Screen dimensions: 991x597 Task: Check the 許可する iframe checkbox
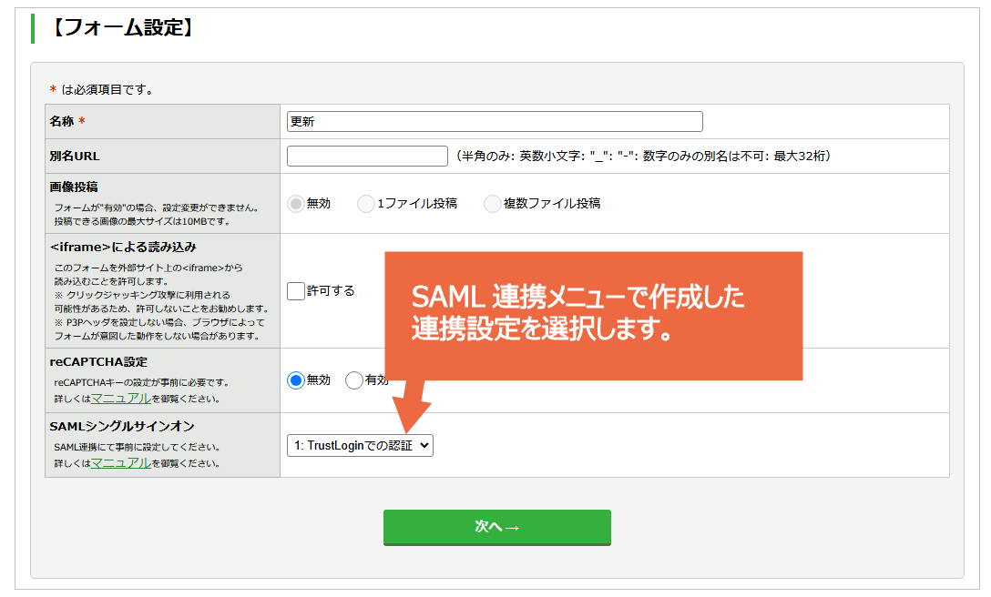click(296, 290)
